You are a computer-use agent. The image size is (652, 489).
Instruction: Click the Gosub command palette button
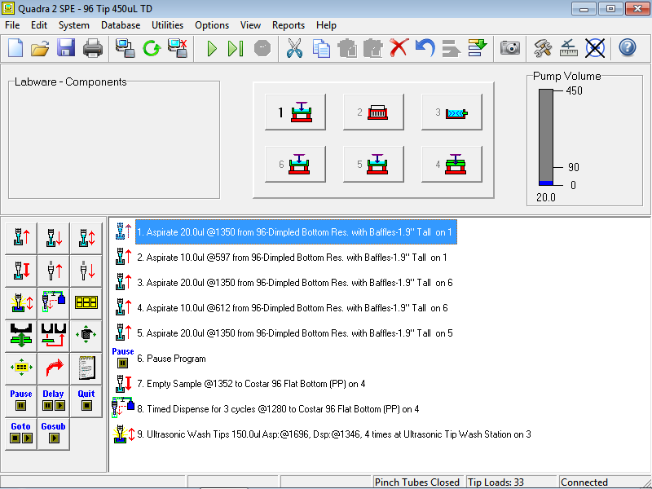click(54, 433)
